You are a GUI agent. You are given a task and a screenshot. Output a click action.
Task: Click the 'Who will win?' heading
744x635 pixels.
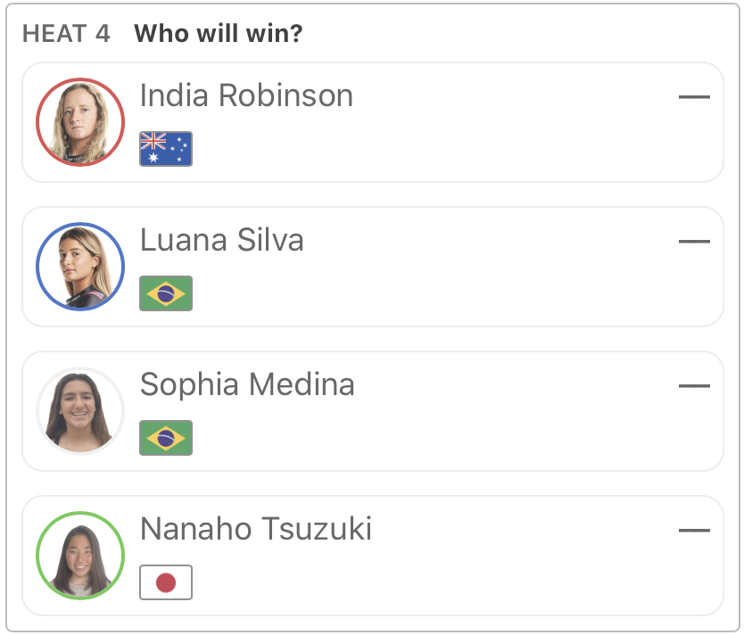click(x=219, y=34)
